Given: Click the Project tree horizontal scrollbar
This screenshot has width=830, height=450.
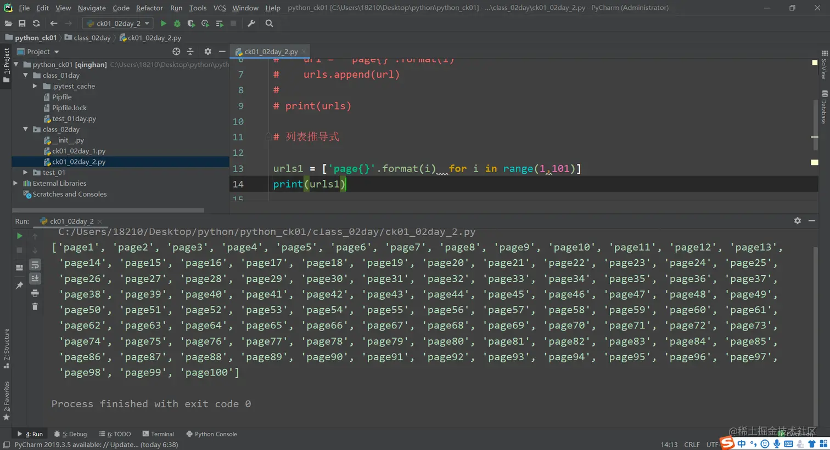Looking at the screenshot, I should 108,210.
